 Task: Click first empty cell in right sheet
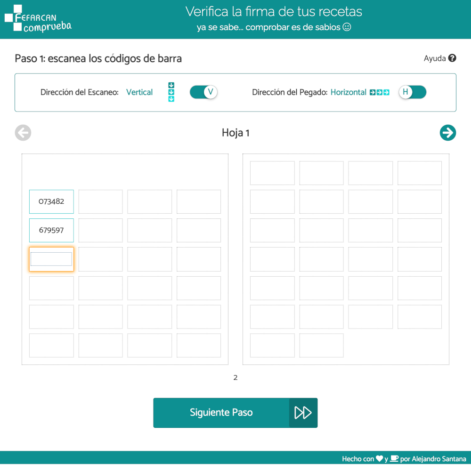[x=272, y=173]
